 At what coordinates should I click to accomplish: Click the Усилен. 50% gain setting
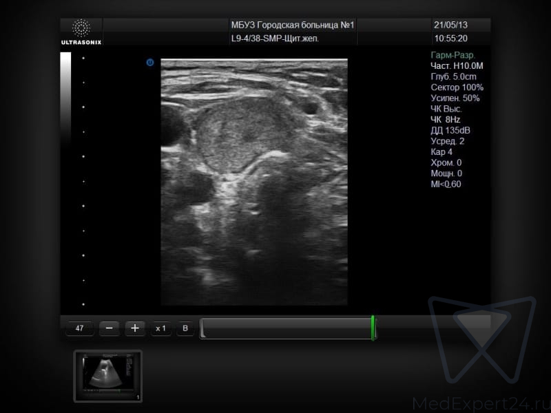(x=455, y=98)
